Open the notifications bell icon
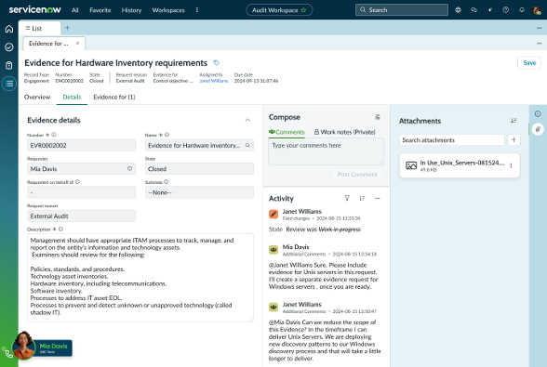Viewport: 547px width, 367px height. 522,10
